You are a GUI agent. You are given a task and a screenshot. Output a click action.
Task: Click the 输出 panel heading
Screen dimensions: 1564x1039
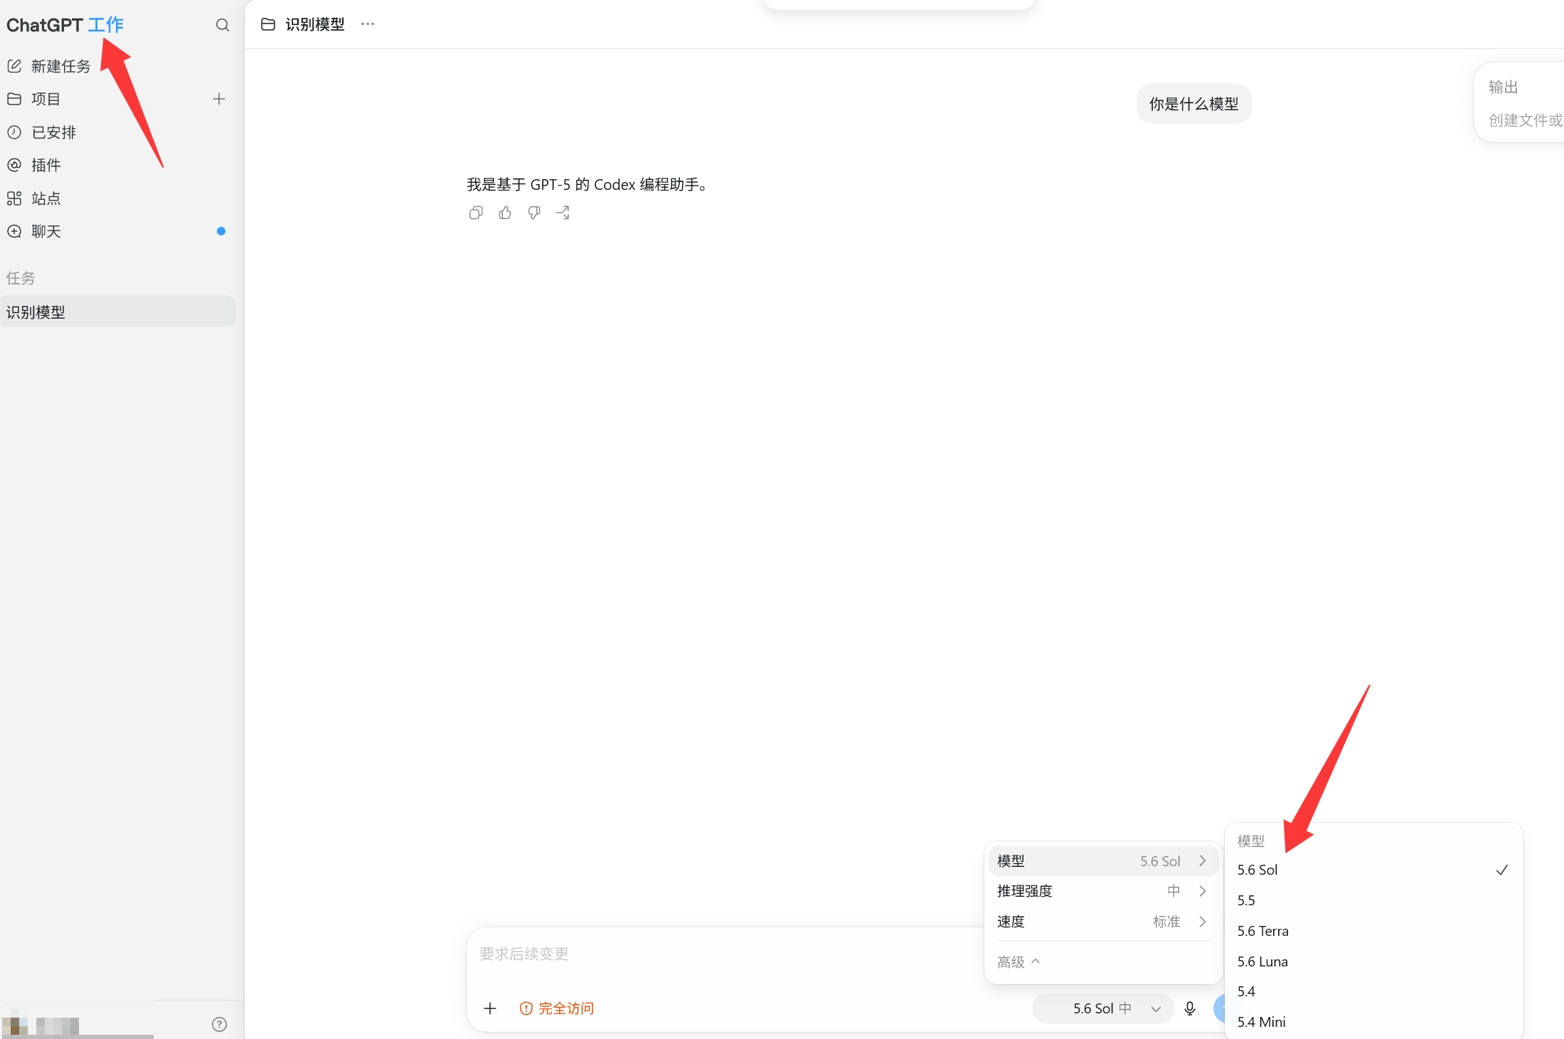1503,87
